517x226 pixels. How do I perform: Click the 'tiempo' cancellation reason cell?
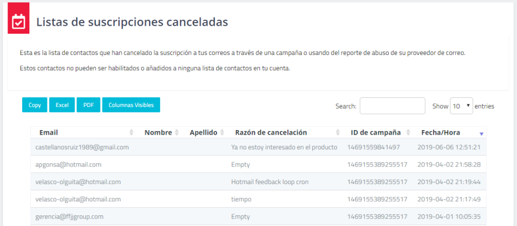(241, 199)
